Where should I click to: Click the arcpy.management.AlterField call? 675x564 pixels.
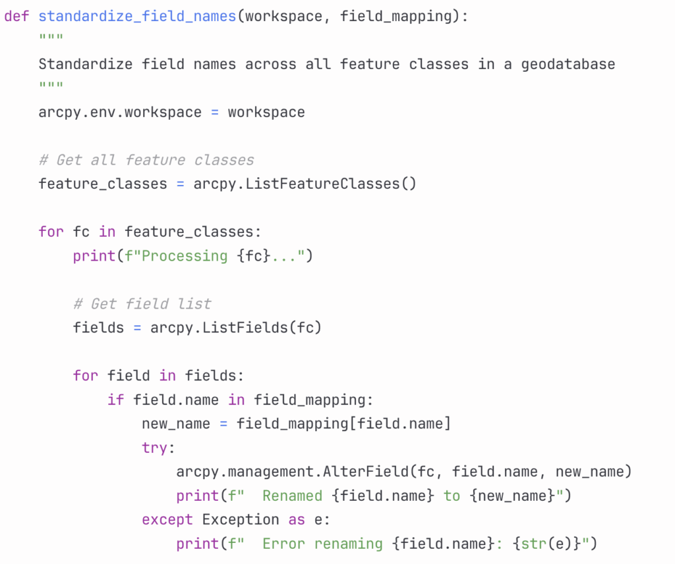(x=404, y=472)
